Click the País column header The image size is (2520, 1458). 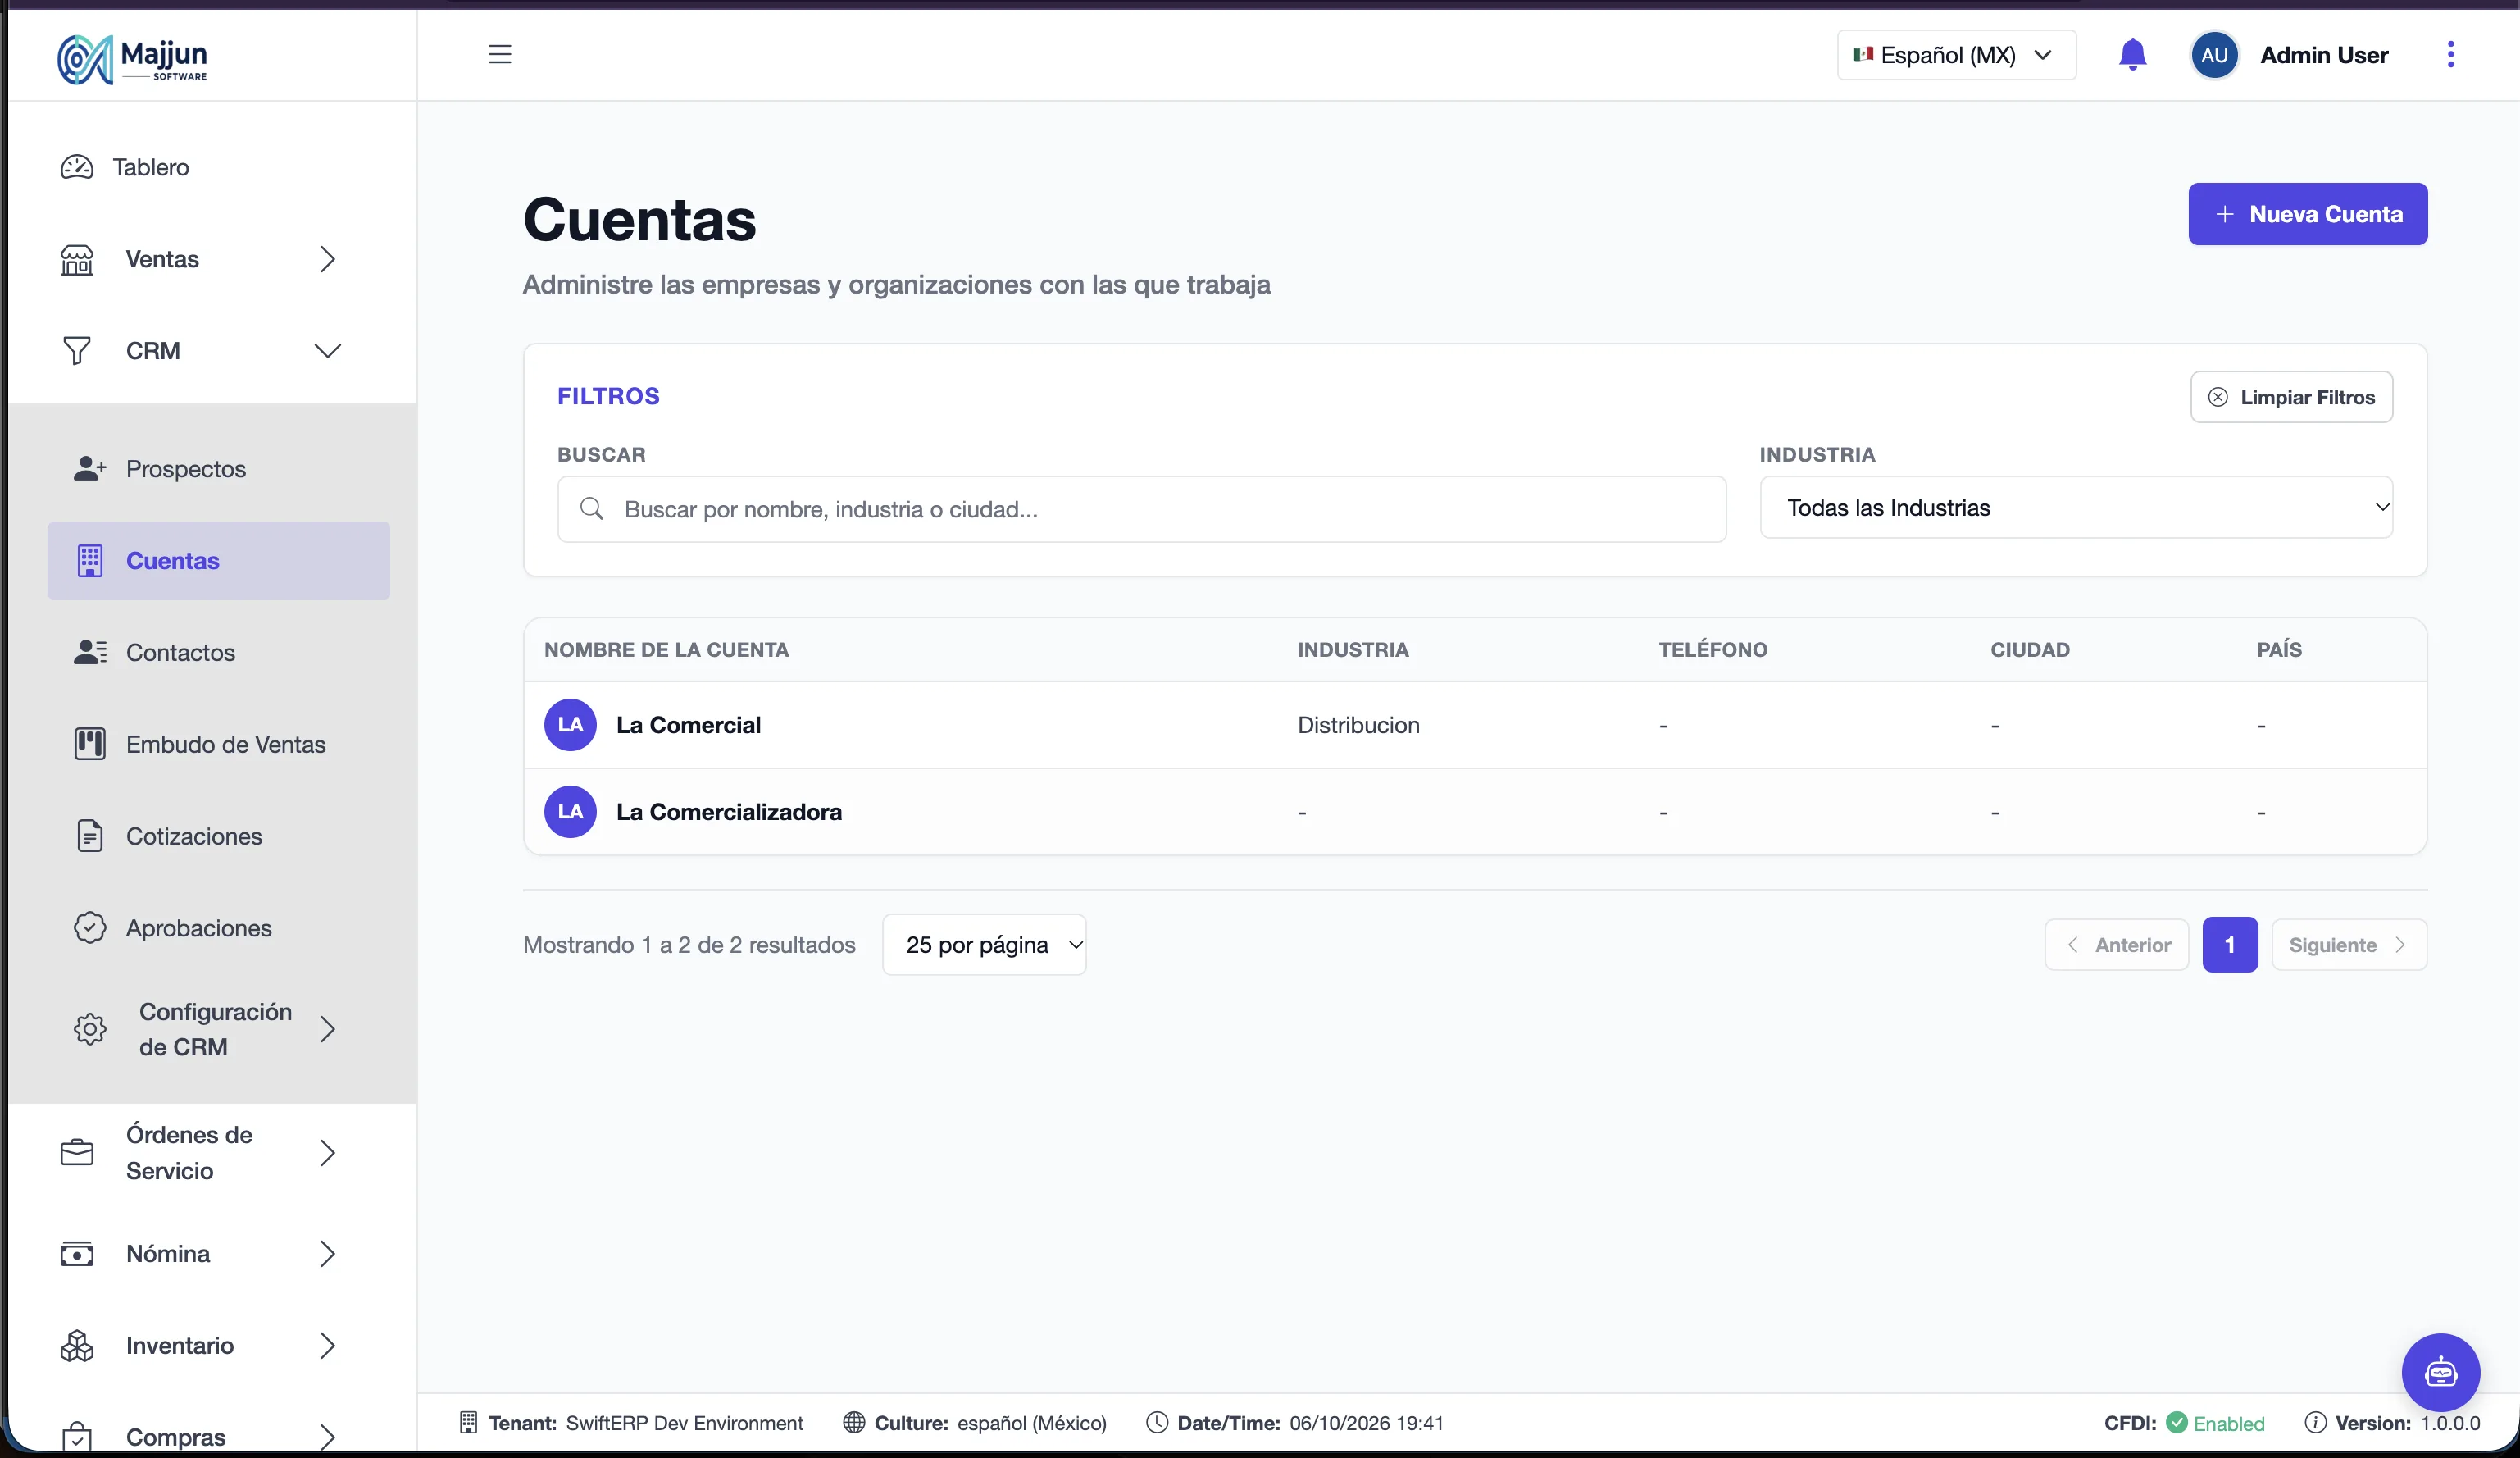pyautogui.click(x=2279, y=650)
